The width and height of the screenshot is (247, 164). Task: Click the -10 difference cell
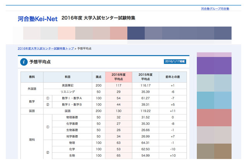click(x=173, y=149)
